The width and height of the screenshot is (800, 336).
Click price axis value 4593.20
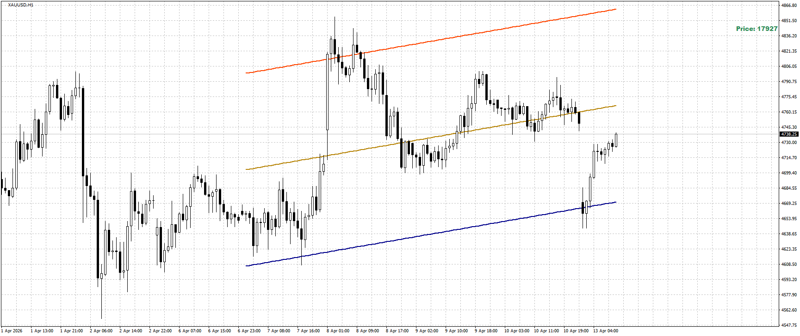pyautogui.click(x=789, y=280)
